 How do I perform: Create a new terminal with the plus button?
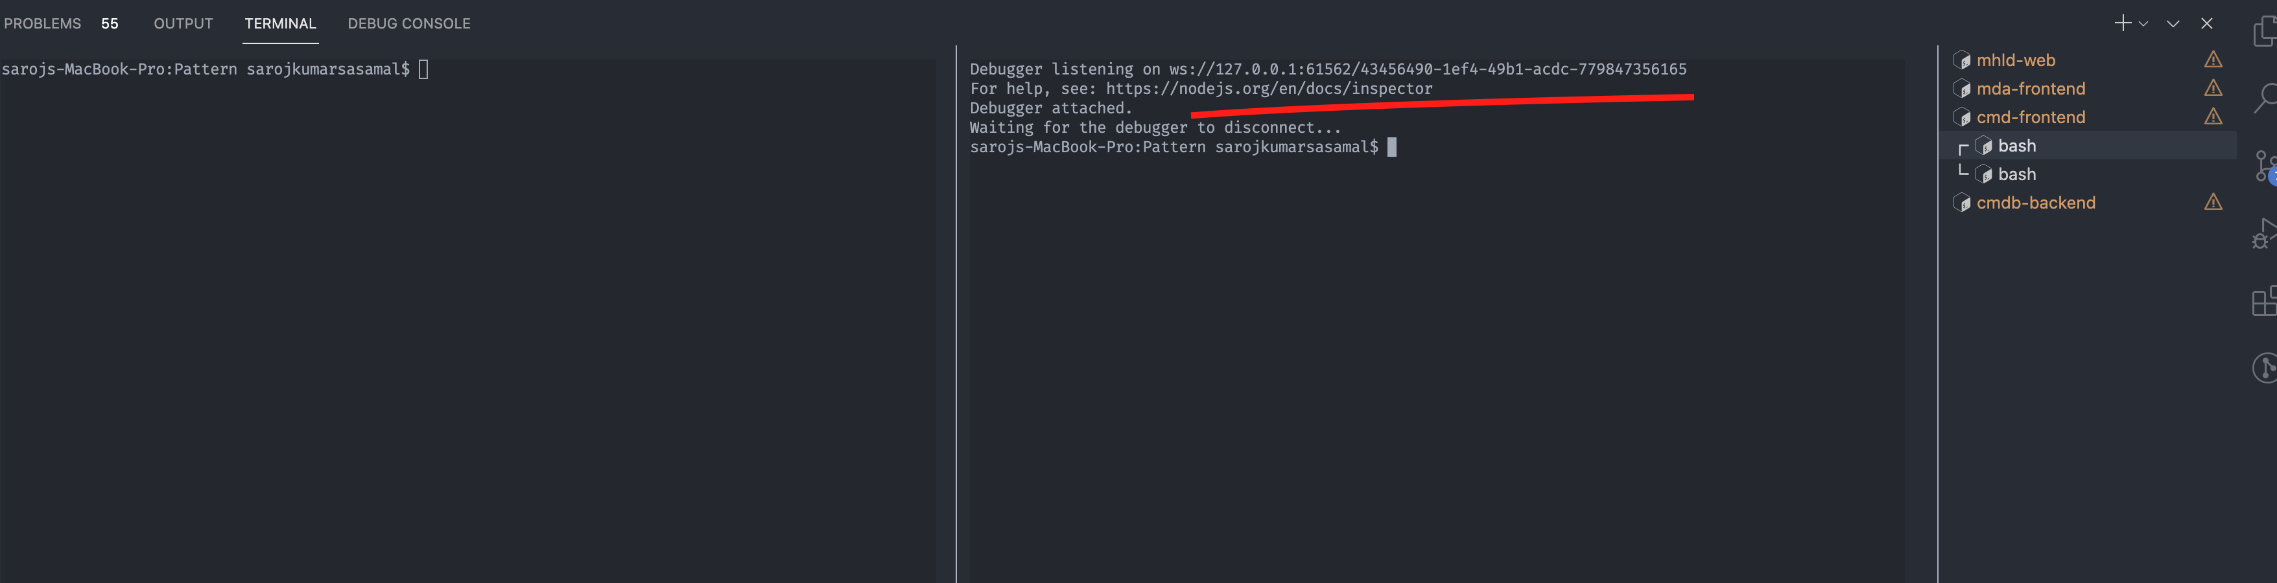(x=2124, y=24)
